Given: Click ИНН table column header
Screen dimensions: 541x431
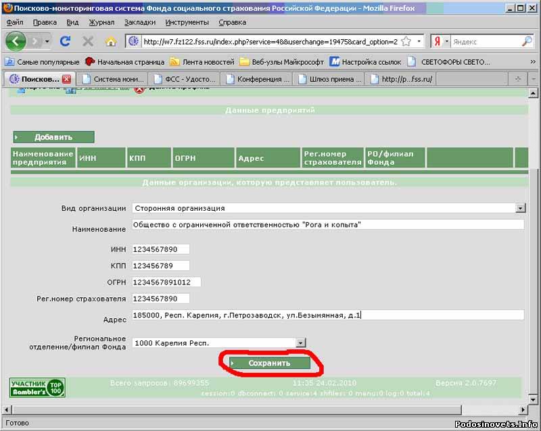Looking at the screenshot, I should tap(101, 158).
